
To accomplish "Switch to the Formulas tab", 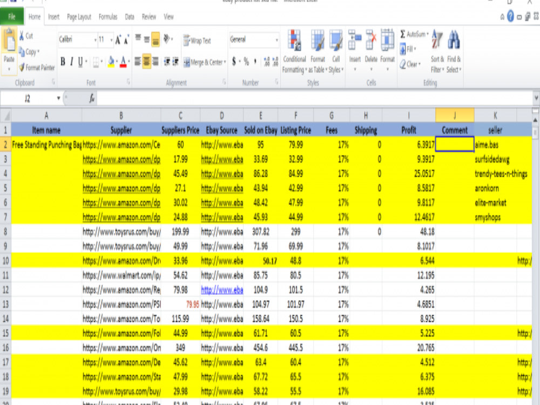I will [108, 17].
